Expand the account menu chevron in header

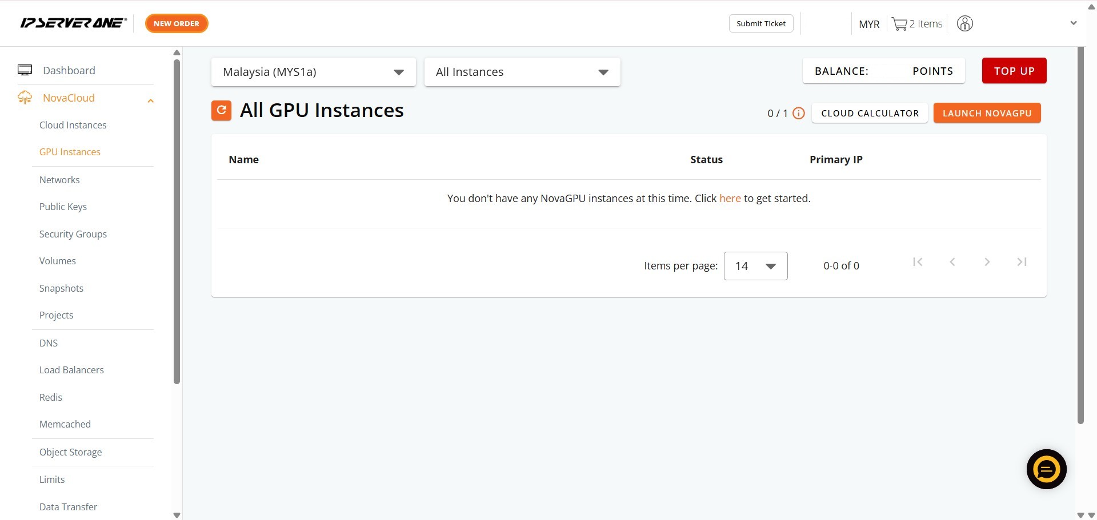(x=1073, y=23)
